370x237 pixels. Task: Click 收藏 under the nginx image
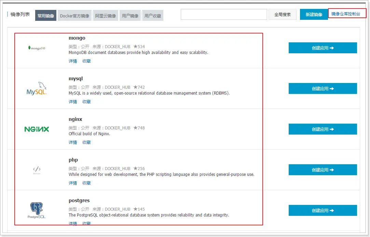click(x=86, y=142)
